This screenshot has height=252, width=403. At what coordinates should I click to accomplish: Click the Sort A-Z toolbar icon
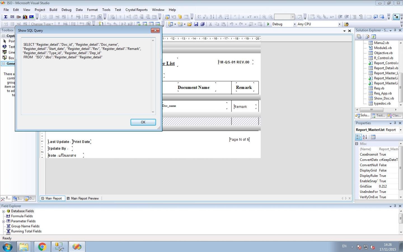[212, 17]
